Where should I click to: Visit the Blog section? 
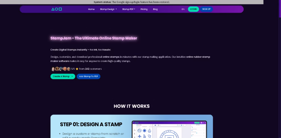point(155,9)
